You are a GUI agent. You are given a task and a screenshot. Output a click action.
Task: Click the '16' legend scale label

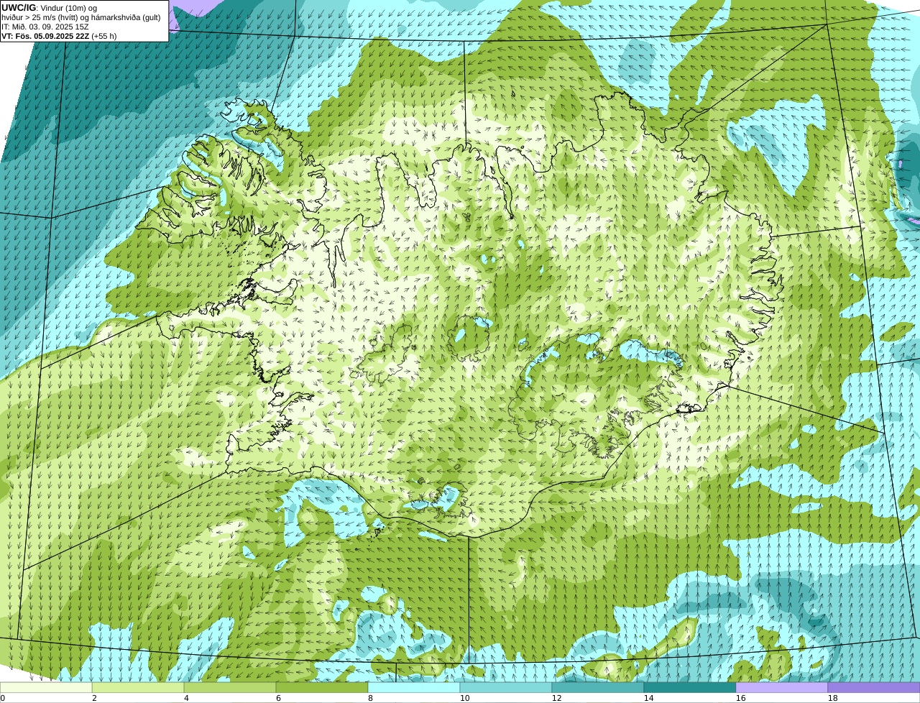click(x=740, y=698)
